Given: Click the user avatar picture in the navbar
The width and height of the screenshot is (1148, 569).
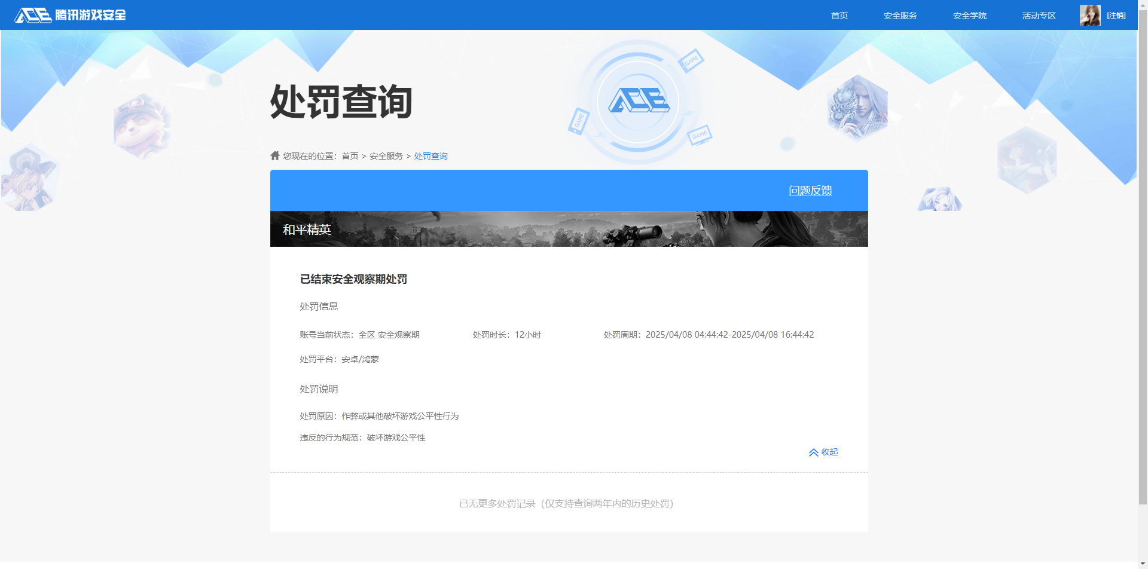Looking at the screenshot, I should click(x=1089, y=15).
